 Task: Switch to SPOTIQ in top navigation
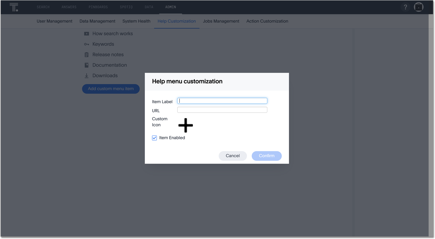click(x=126, y=7)
